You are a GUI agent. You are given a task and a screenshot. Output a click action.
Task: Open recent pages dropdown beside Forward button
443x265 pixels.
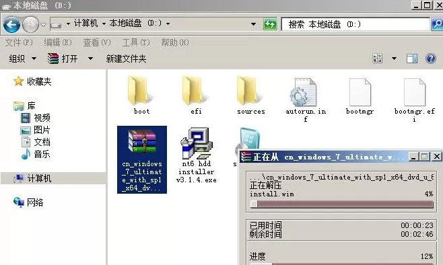pos(43,25)
